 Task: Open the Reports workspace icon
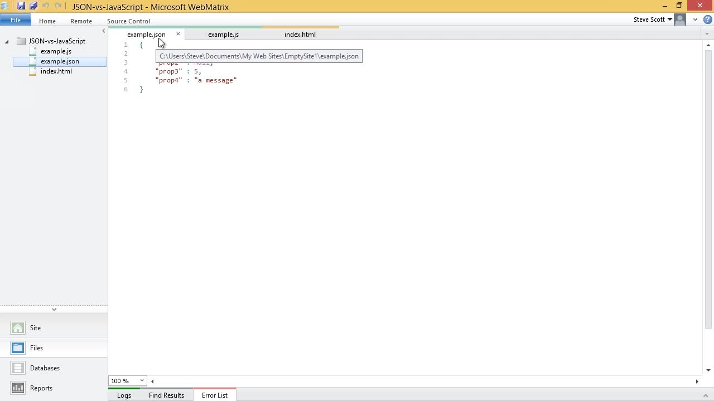coord(18,388)
